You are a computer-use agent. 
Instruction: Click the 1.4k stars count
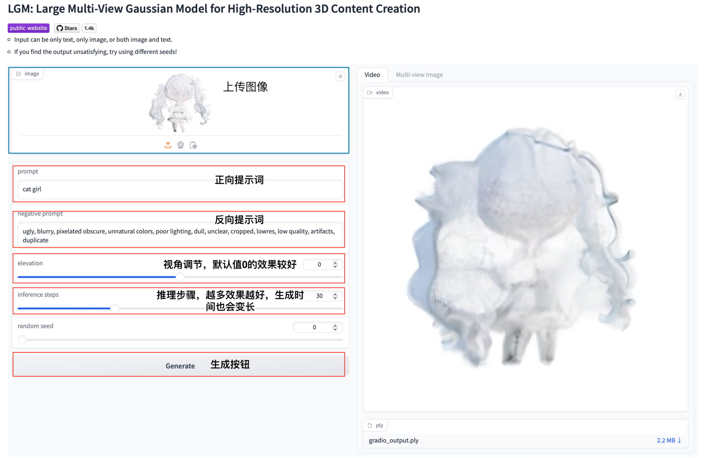(89, 28)
